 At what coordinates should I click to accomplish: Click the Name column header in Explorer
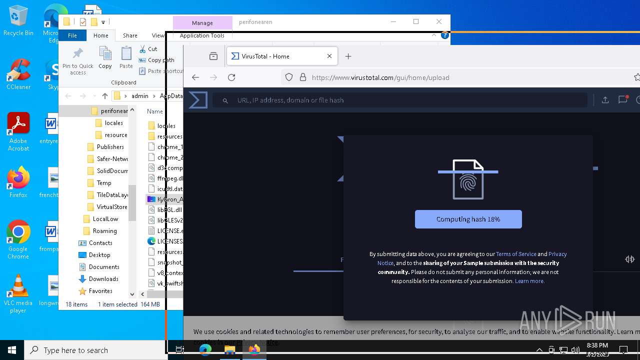point(155,111)
